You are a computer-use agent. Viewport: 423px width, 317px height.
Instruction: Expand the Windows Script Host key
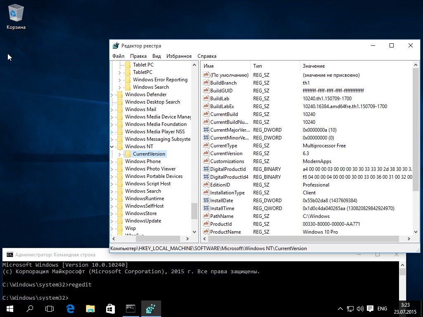point(112,184)
